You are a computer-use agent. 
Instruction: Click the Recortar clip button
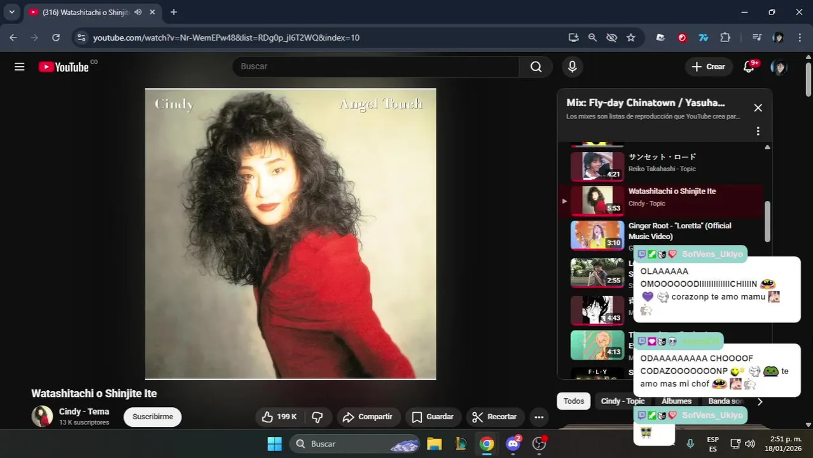pyautogui.click(x=495, y=417)
